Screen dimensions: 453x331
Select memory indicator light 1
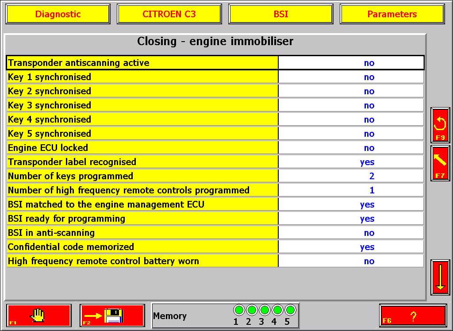point(239,310)
